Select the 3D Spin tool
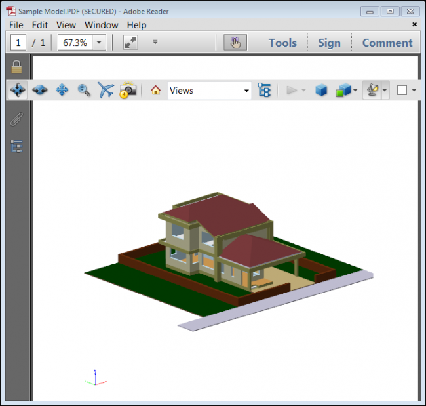The image size is (426, 406). click(40, 91)
